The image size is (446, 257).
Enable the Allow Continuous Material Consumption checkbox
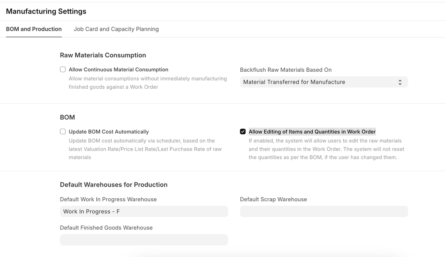tap(63, 70)
